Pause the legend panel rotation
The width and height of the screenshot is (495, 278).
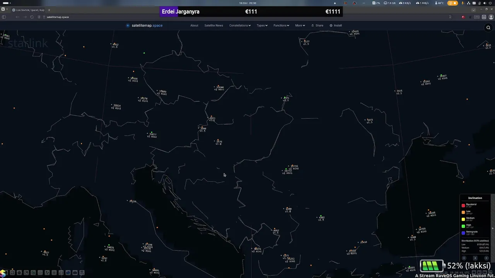click(475, 258)
